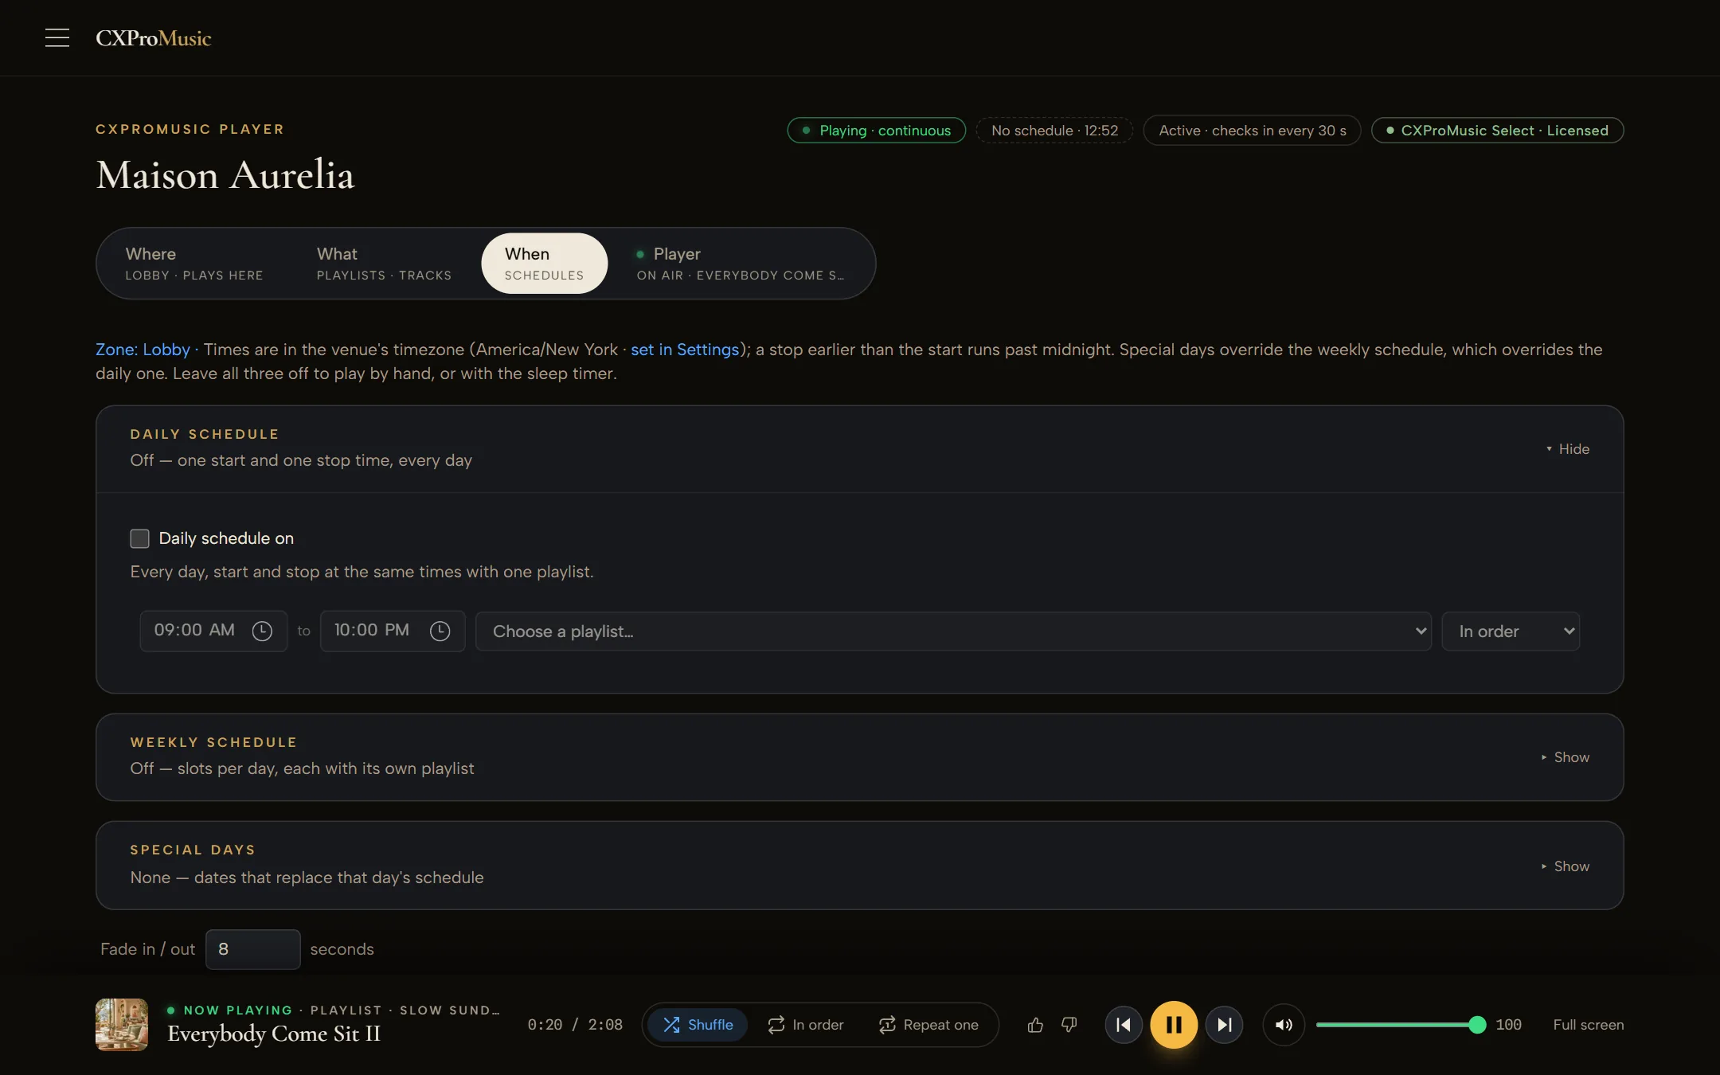Click the WEEKLY SCHEDULE heading
The height and width of the screenshot is (1075, 1720).
click(x=213, y=742)
